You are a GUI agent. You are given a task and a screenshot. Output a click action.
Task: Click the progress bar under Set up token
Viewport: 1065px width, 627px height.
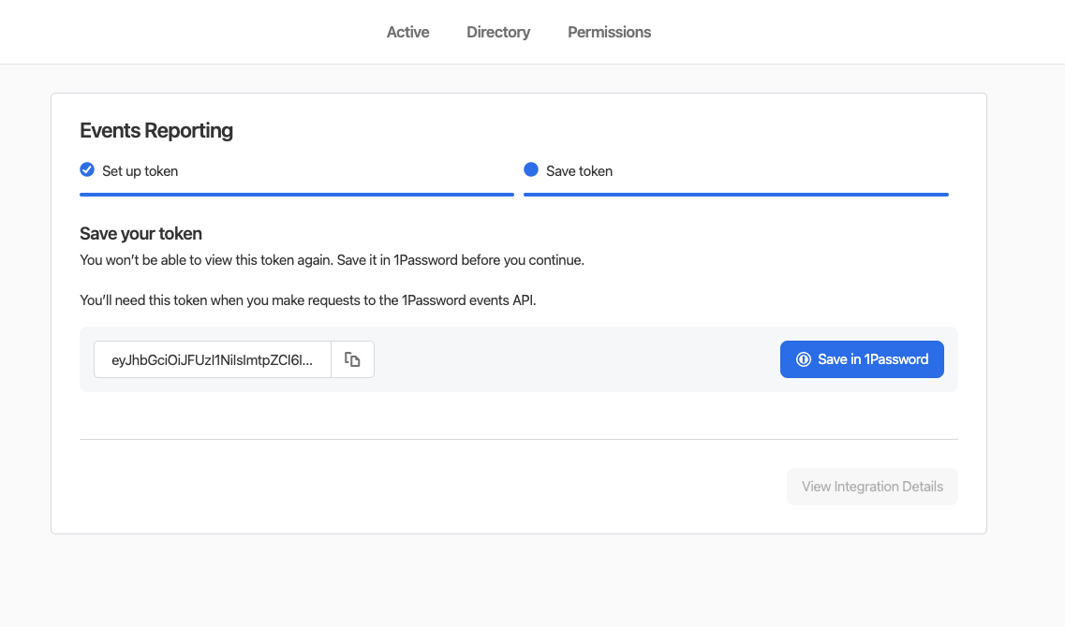tap(296, 195)
